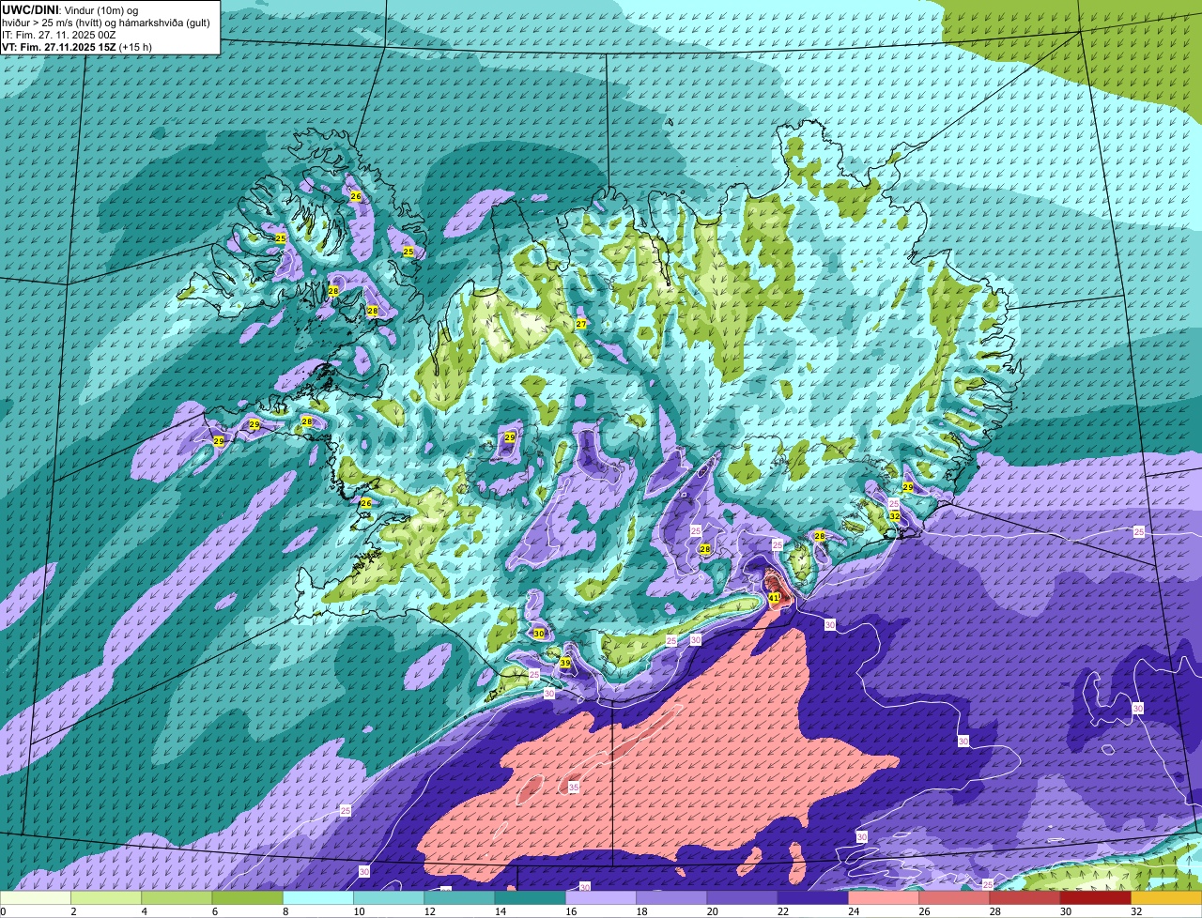Pick the medium teal 12–14 m/s swatch
Screen dimensions: 1202x918
click(x=459, y=898)
